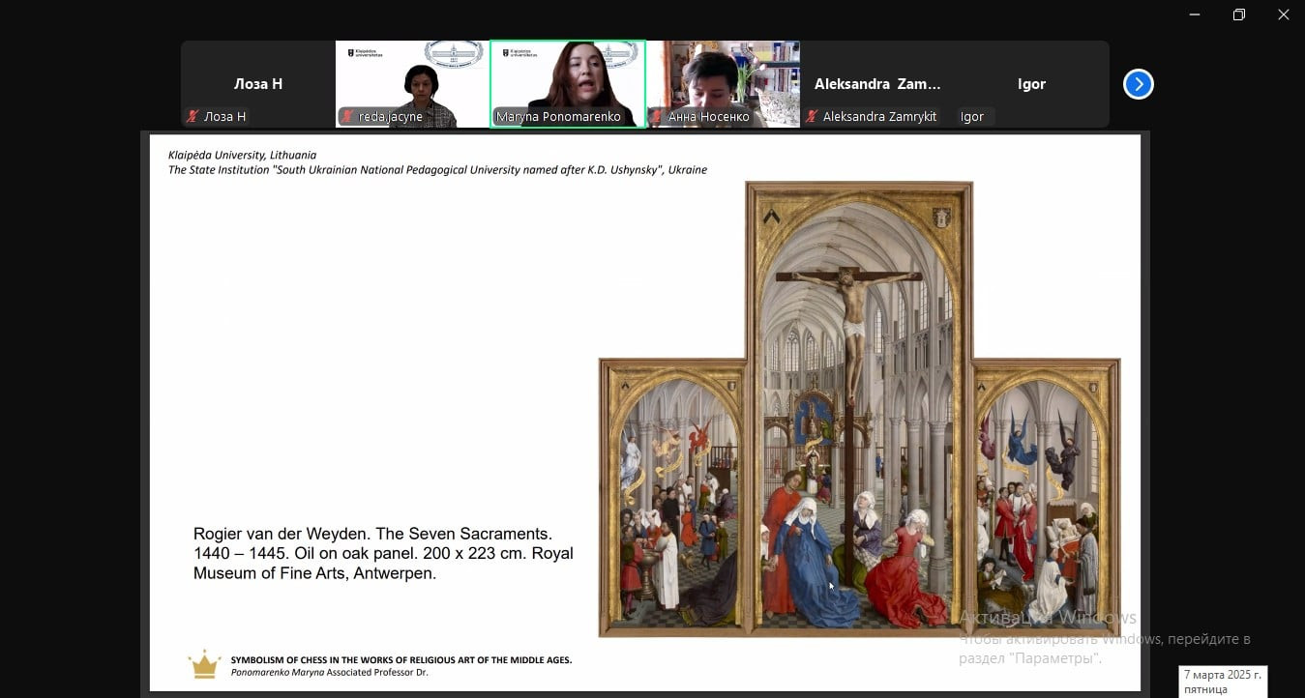Restore down the meeting window
The image size is (1305, 698).
[1239, 15]
